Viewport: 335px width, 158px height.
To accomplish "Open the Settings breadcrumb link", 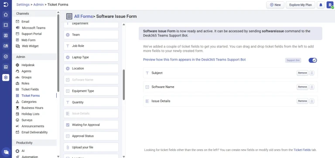I will (23, 4).
